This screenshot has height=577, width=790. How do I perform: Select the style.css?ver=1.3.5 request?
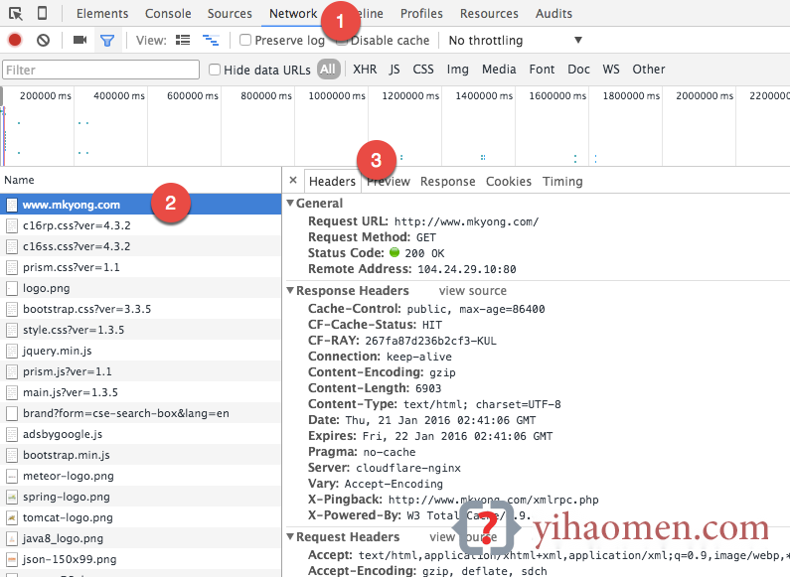tap(140, 330)
